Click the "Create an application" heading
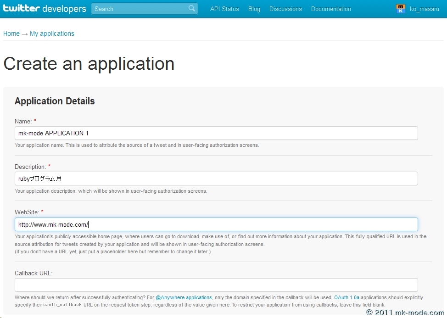 coord(89,64)
